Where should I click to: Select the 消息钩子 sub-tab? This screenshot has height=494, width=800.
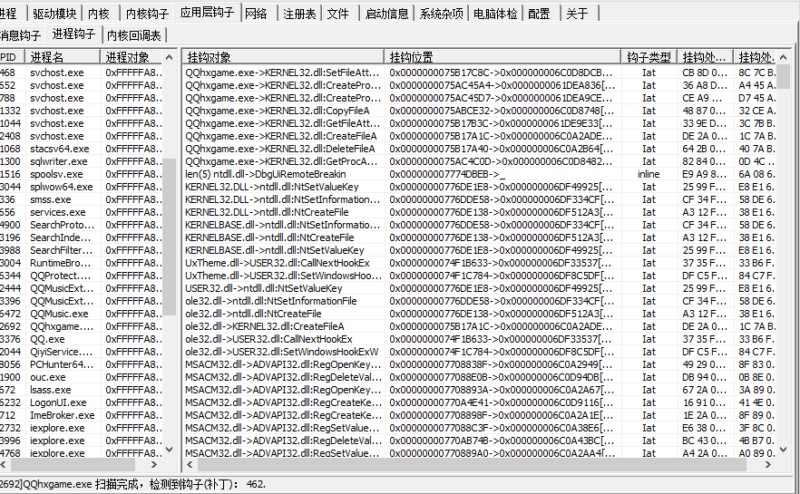20,35
